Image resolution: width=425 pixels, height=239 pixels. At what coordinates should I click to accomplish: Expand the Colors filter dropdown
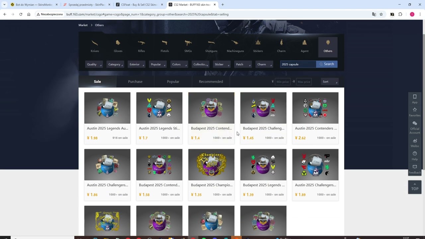[x=179, y=64]
